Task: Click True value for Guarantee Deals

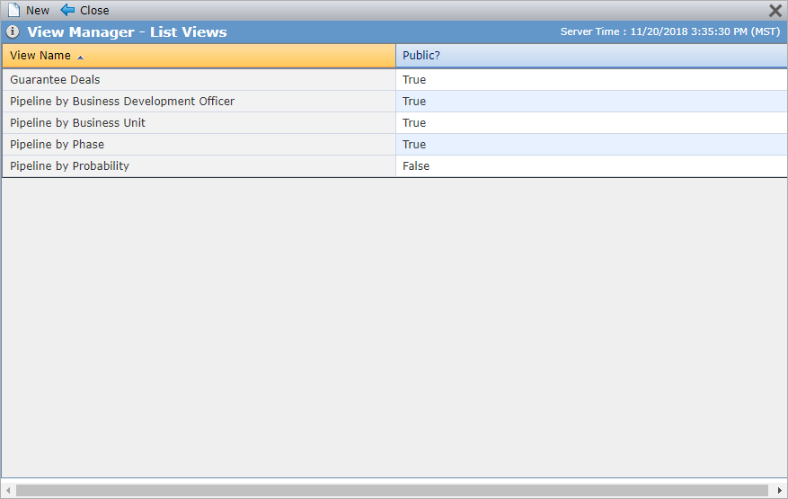Action: pos(414,79)
